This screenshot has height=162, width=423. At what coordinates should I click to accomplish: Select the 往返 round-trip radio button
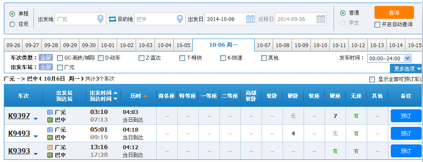(x=12, y=24)
